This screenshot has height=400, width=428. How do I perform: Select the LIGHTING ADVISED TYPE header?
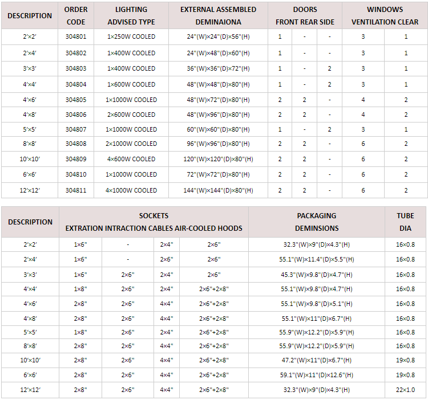click(131, 16)
